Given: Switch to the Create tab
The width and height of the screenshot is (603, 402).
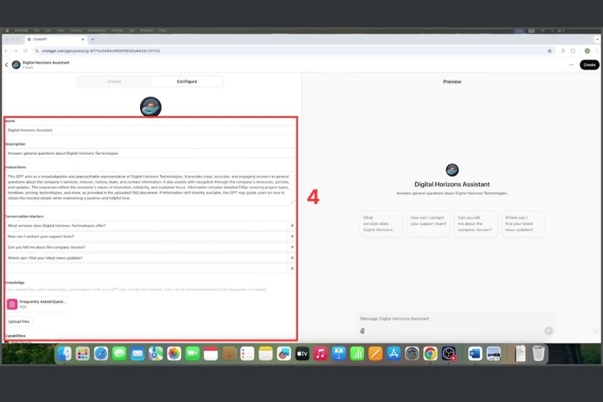Looking at the screenshot, I should (x=115, y=82).
